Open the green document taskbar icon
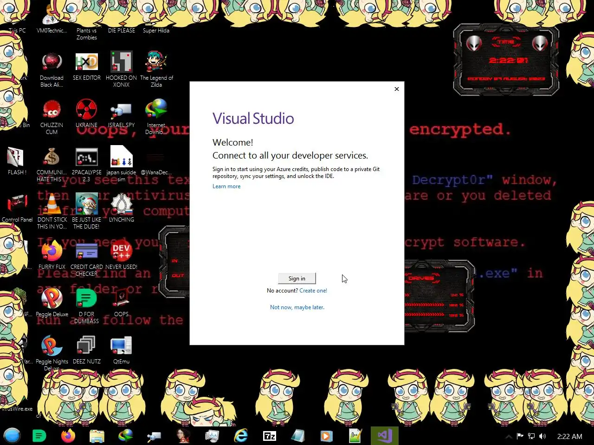The height and width of the screenshot is (445, 594). pyautogui.click(x=39, y=436)
